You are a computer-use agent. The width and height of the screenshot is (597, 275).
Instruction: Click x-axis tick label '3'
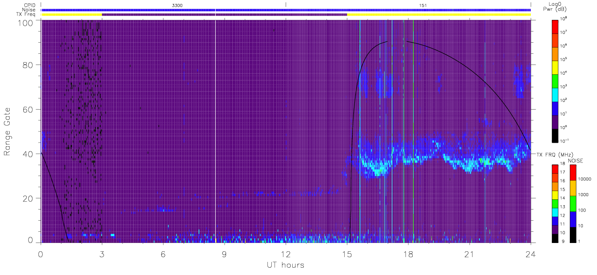102,254
